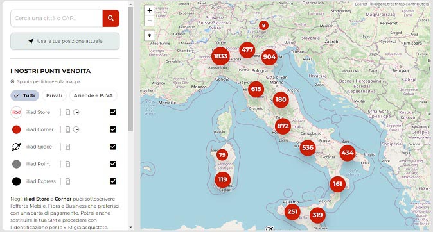Uncheck the iliad Corner checkbox

tap(113, 129)
